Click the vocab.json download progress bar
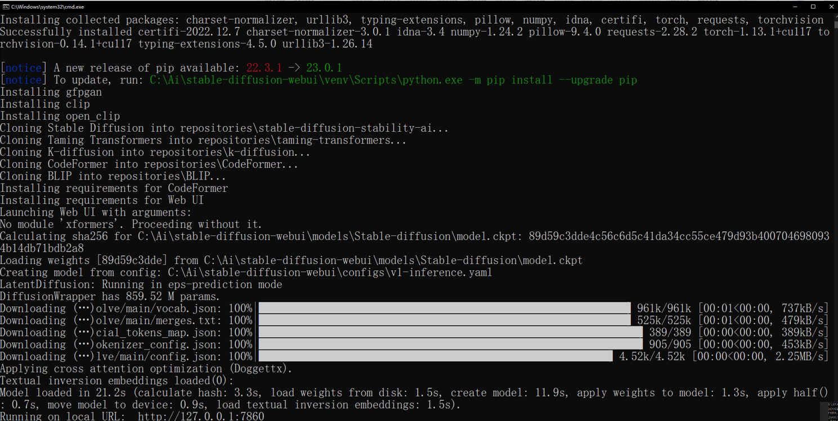Image resolution: width=838 pixels, height=421 pixels. coord(445,308)
